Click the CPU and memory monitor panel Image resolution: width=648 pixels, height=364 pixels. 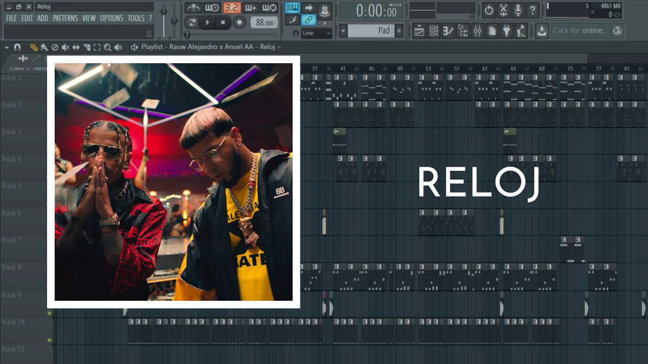[584, 11]
